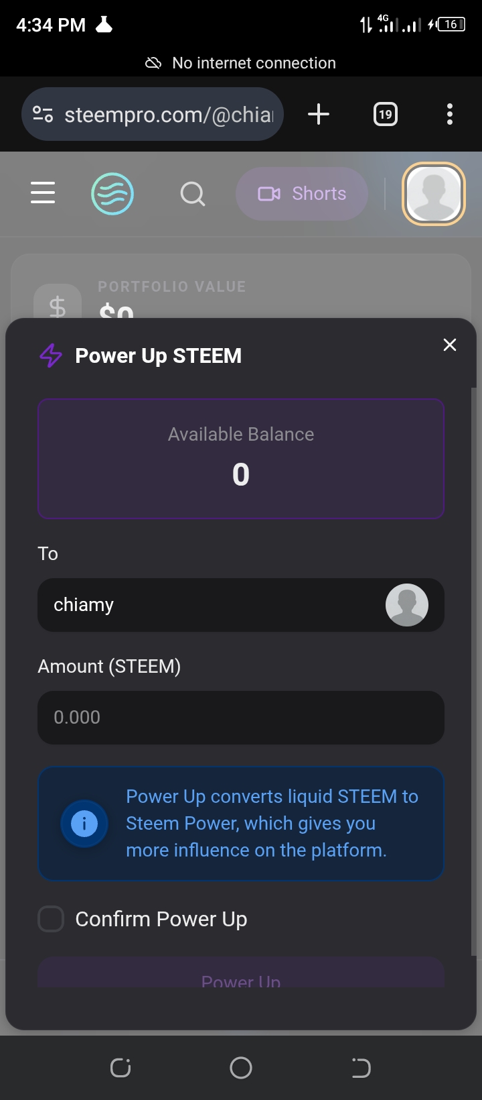482x1100 pixels.
Task: Open the tab switcher showing 19
Action: point(385,114)
